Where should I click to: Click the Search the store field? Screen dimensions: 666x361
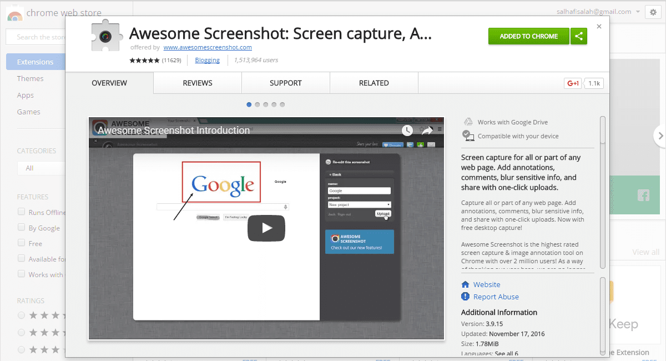(x=36, y=37)
